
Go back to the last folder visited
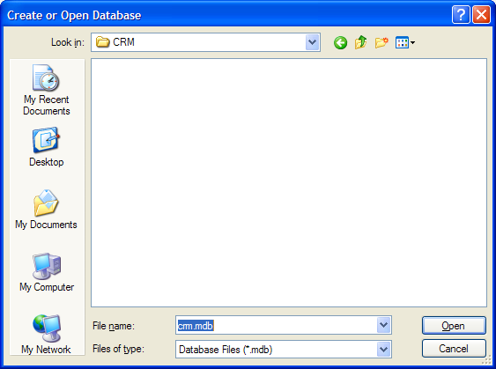[x=340, y=42]
